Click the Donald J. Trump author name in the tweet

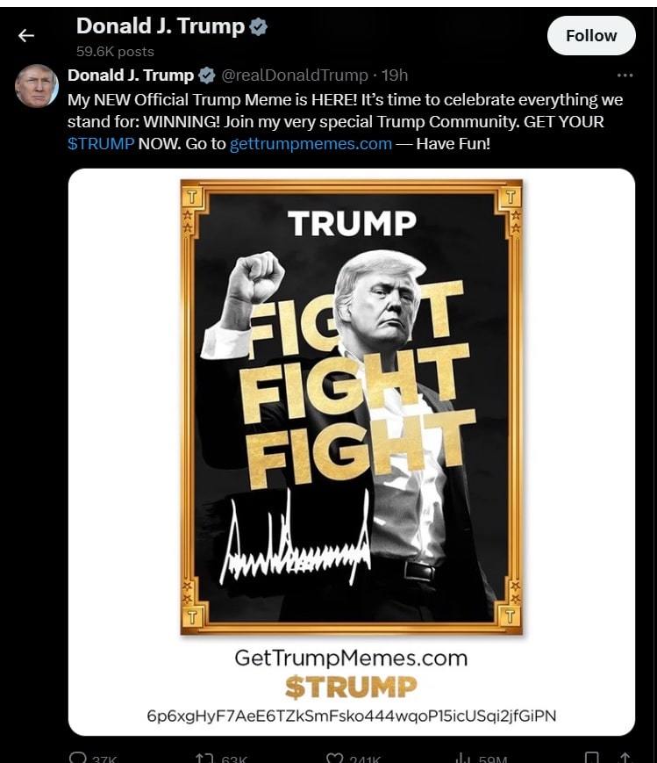tap(131, 76)
